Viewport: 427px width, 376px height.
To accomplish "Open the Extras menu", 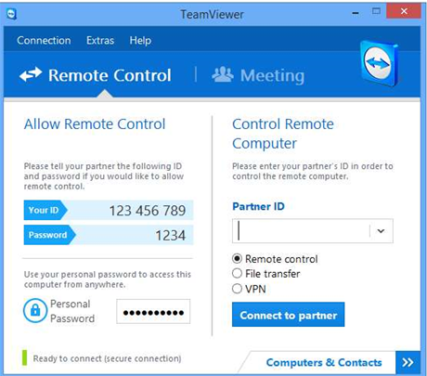I will click(100, 40).
